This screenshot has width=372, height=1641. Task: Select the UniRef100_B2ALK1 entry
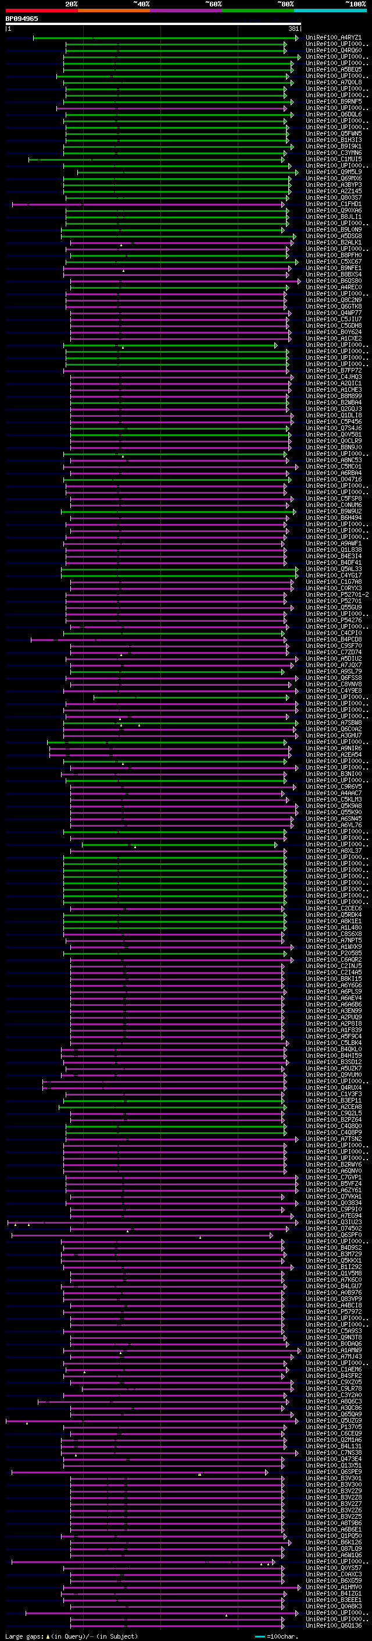334,242
